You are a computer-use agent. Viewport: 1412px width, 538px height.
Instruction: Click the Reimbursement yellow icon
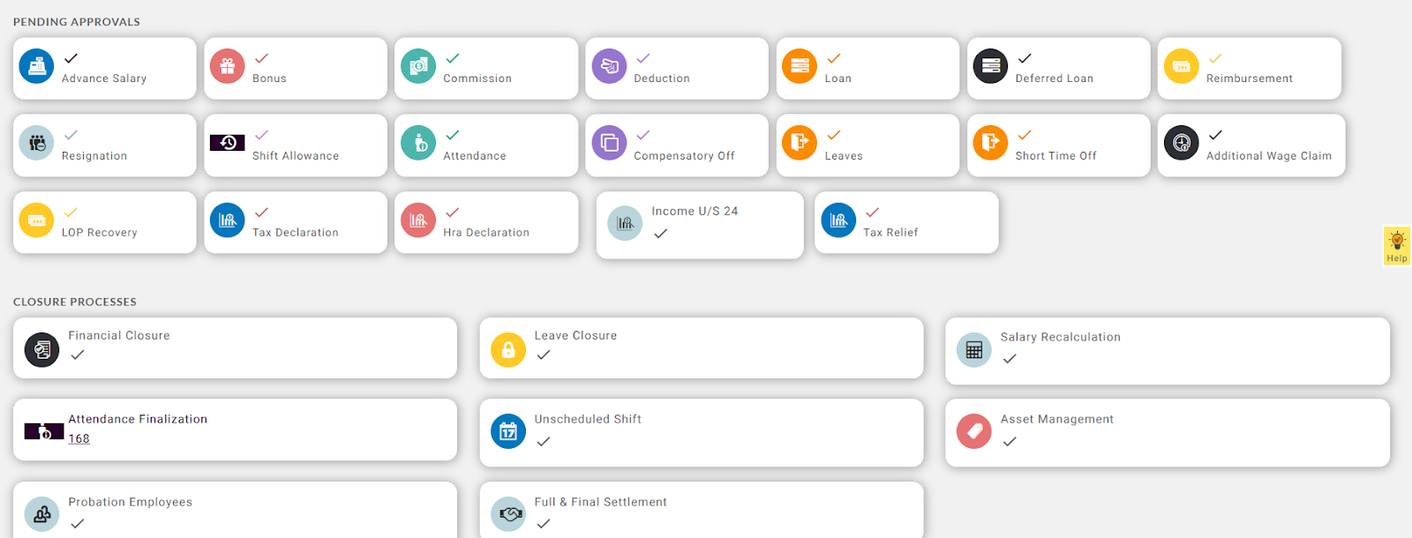point(1181,66)
